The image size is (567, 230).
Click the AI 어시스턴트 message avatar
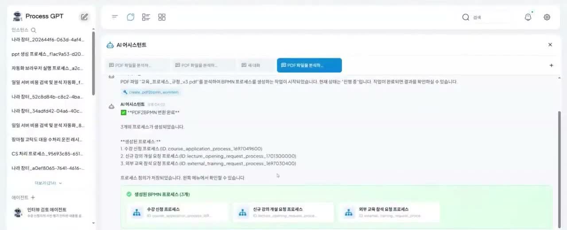(x=112, y=106)
